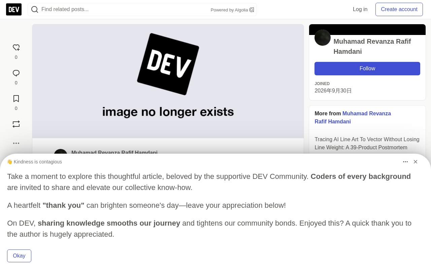Follow Muhamad Revanza Rafif Hamdani

367,69
